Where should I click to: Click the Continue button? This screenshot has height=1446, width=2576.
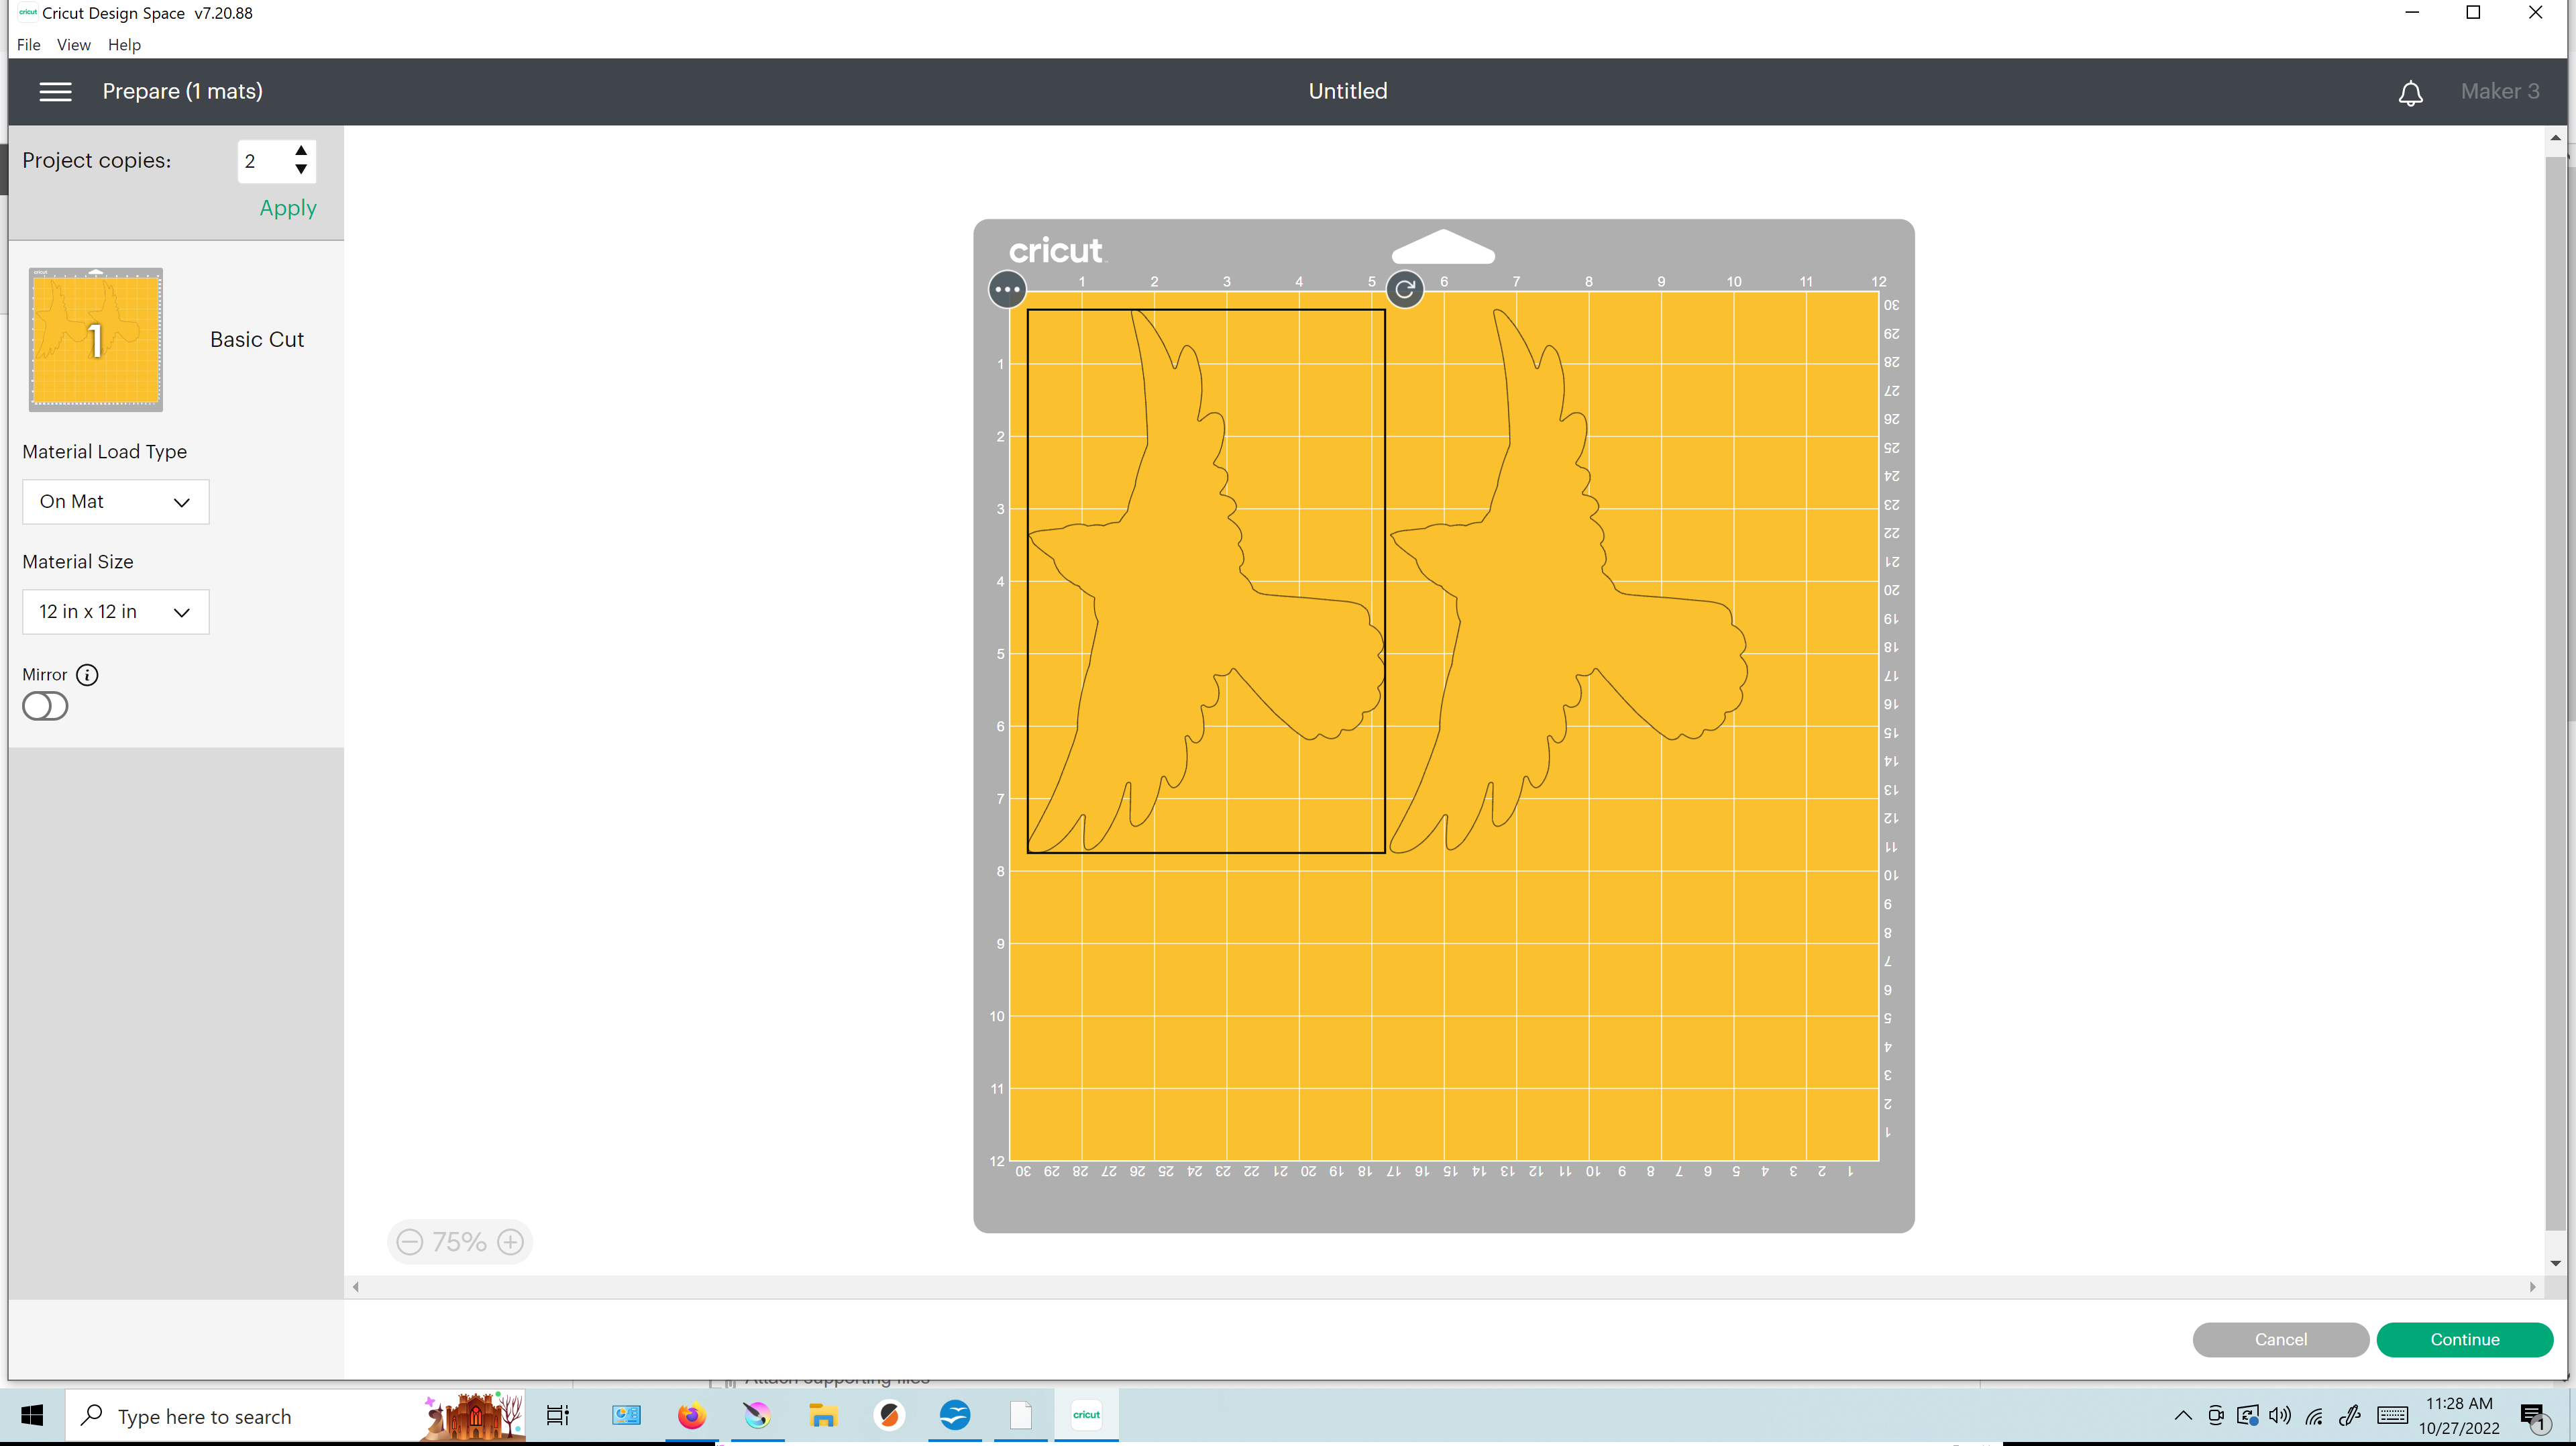(2466, 1339)
